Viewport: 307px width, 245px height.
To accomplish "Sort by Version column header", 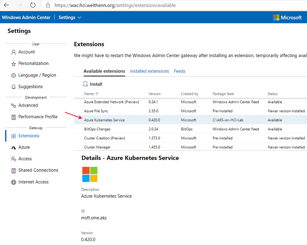I will 154,94.
